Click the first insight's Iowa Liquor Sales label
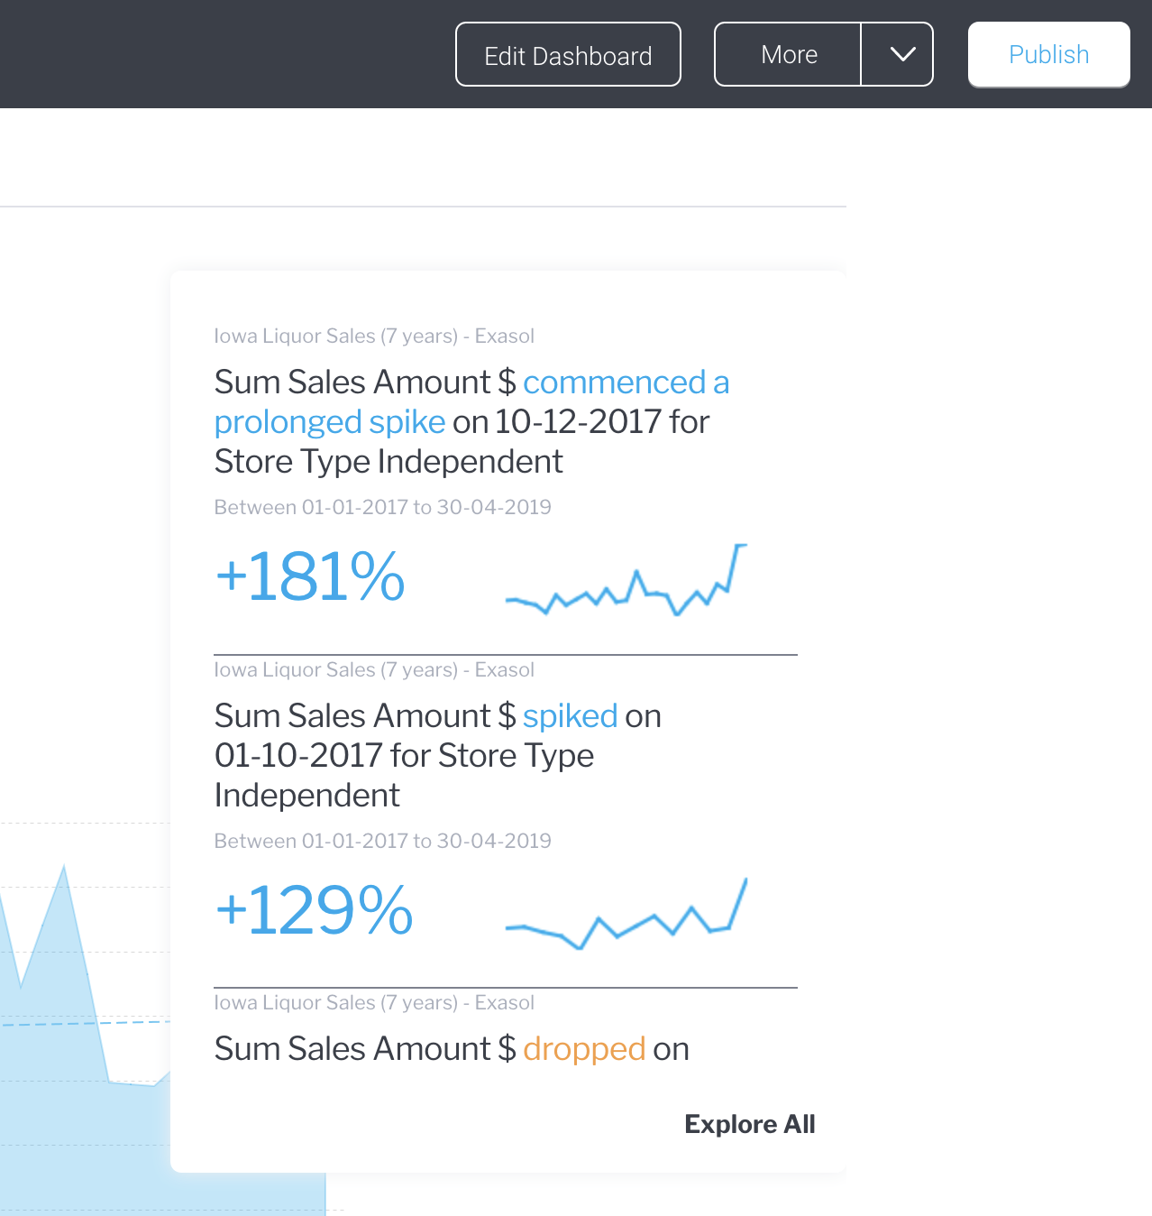The height and width of the screenshot is (1216, 1152). click(374, 336)
